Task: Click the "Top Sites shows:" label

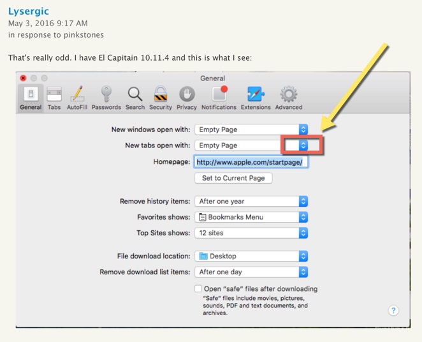Action: 163,233
